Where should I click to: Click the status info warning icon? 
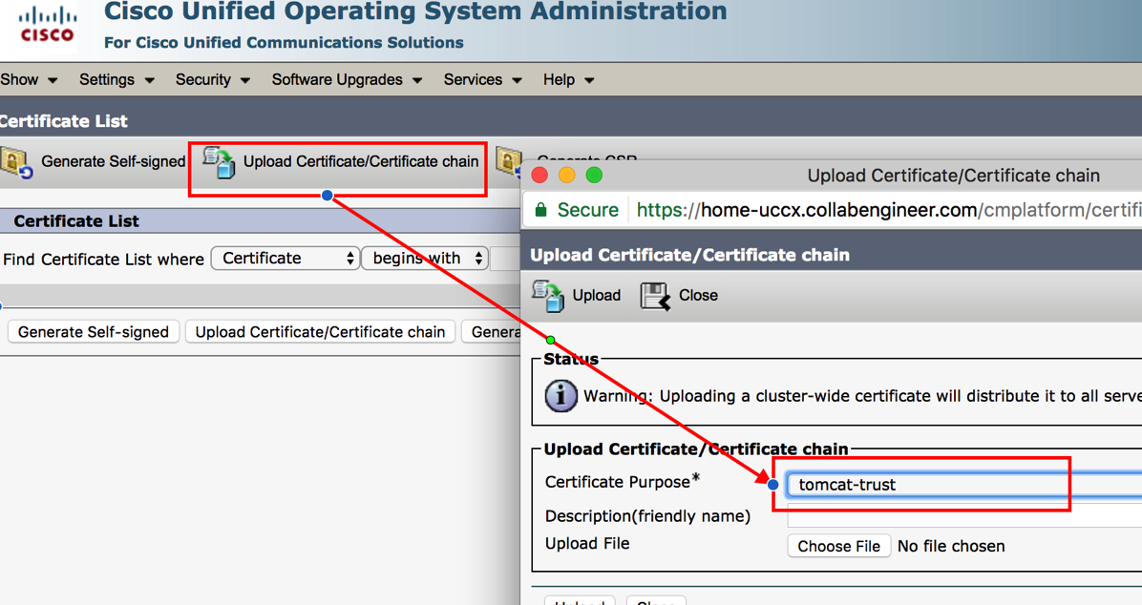pyautogui.click(x=560, y=395)
